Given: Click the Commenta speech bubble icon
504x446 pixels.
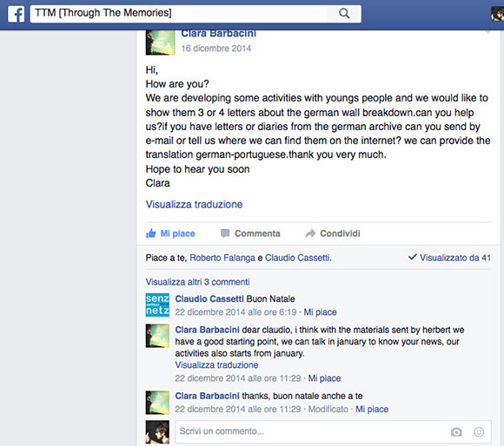Looking at the screenshot, I should pos(225,233).
